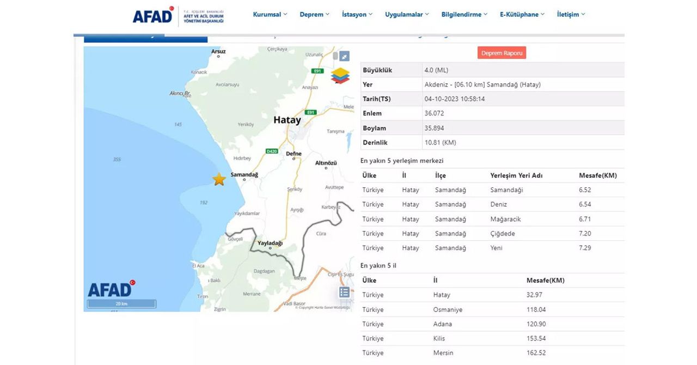Click the Adana province row

point(492,324)
